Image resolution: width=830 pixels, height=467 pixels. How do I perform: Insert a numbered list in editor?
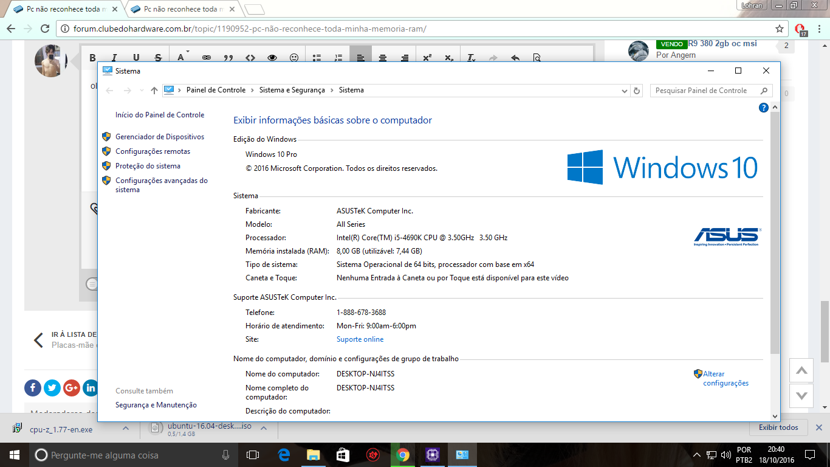tap(338, 58)
